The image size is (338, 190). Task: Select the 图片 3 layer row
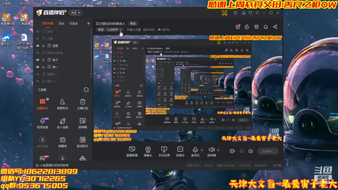pyautogui.click(x=63, y=81)
